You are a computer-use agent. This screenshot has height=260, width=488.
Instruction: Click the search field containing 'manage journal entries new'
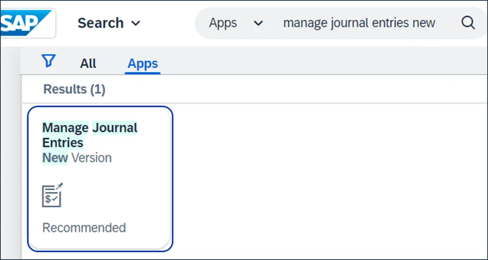point(359,23)
